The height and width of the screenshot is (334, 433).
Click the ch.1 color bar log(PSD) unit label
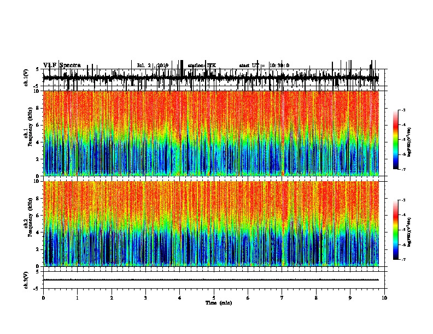point(409,142)
